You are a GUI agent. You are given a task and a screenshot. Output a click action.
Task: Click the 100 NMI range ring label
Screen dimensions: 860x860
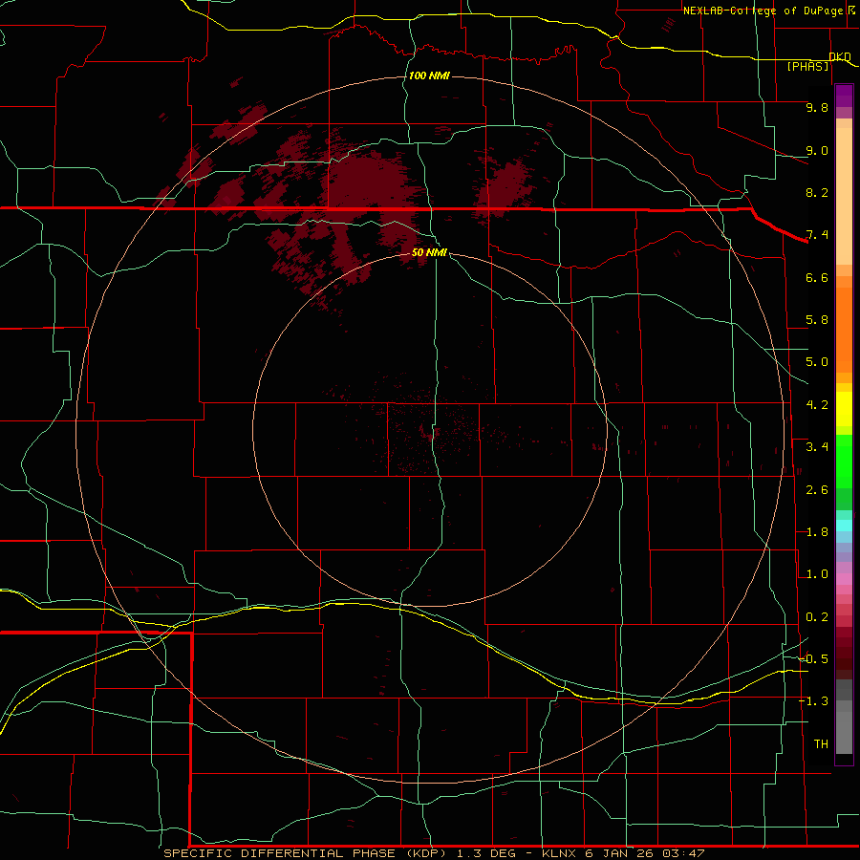[x=429, y=75]
